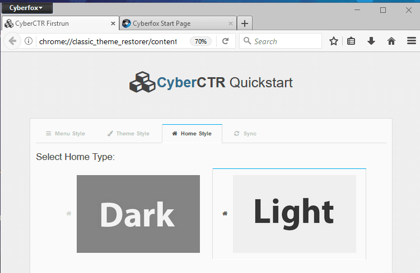420x273 pixels.
Task: Select the Menu Style tab
Action: point(66,134)
